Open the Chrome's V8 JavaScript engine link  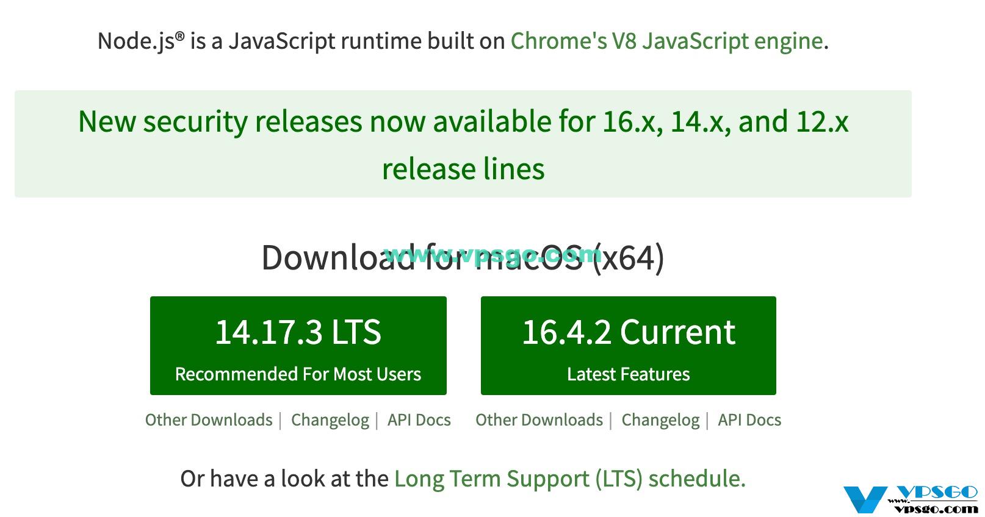[x=666, y=41]
